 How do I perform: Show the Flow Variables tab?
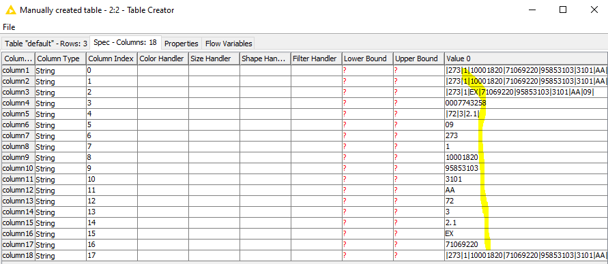229,44
